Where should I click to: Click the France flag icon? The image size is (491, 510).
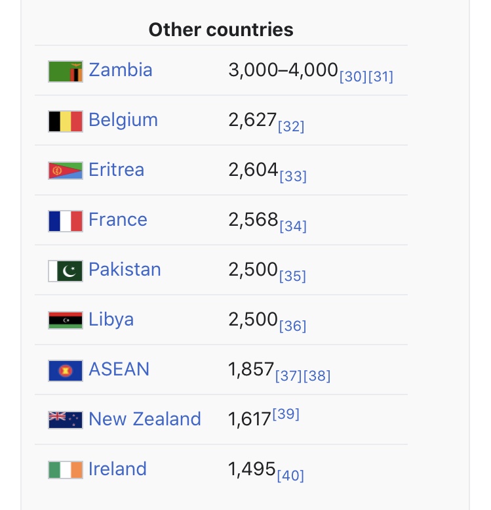66,221
